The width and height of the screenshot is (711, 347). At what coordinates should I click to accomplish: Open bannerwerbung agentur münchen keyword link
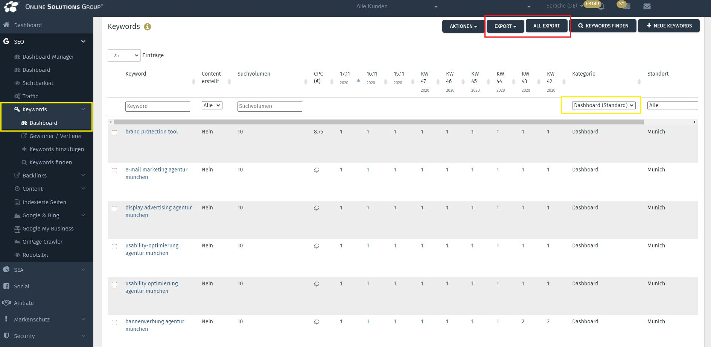coord(155,325)
